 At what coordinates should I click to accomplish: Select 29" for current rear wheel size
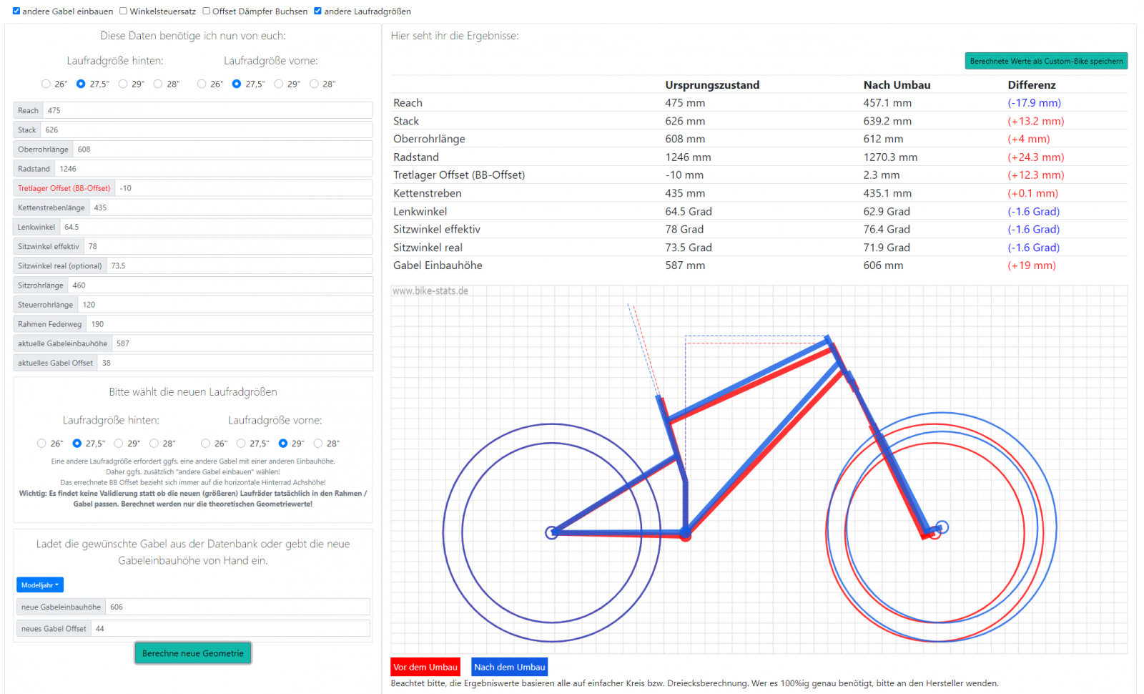pos(123,84)
